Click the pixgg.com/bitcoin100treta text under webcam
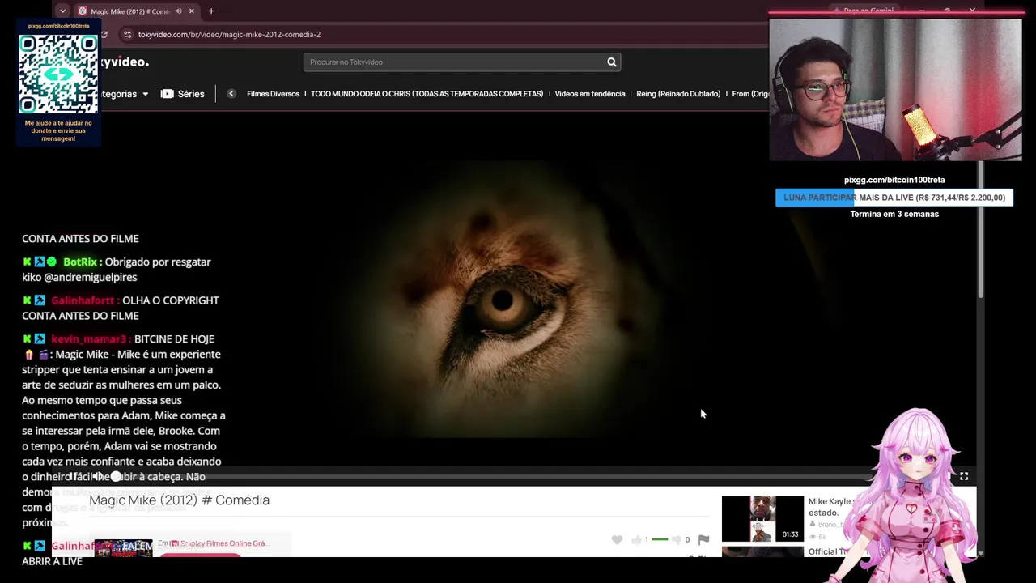Screen dimensions: 1036x583 click(894, 180)
